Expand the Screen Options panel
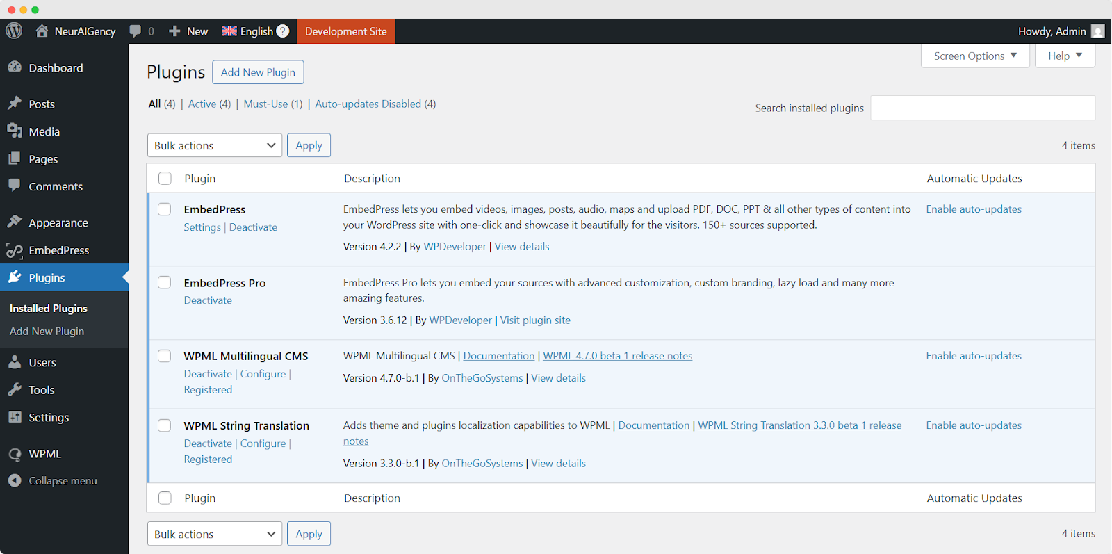1112x554 pixels. click(975, 56)
